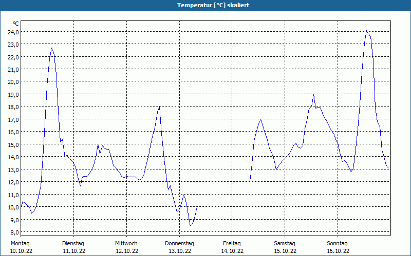
Task: Pick the 13,0 y-axis label
Action: tap(13, 170)
